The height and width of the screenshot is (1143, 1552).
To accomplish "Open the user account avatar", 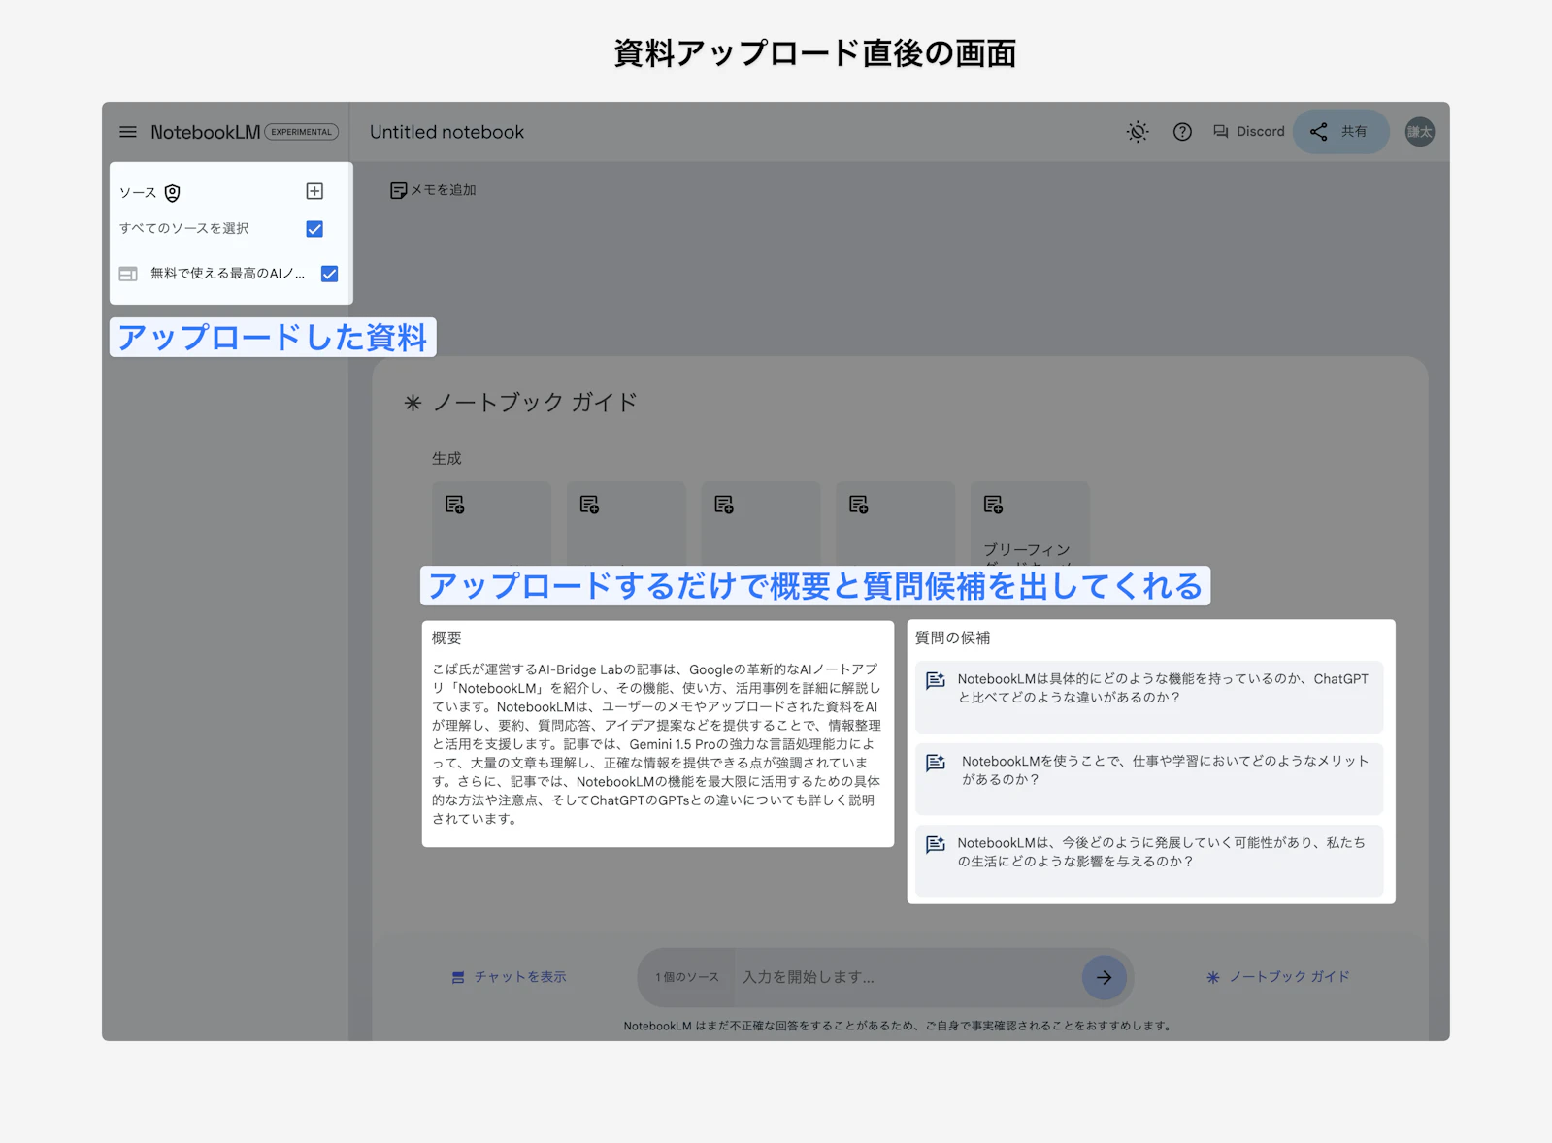I will click(1420, 132).
